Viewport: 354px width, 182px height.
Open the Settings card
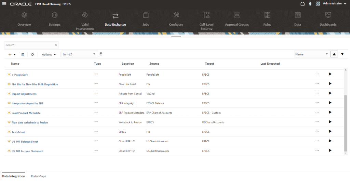coord(54,19)
